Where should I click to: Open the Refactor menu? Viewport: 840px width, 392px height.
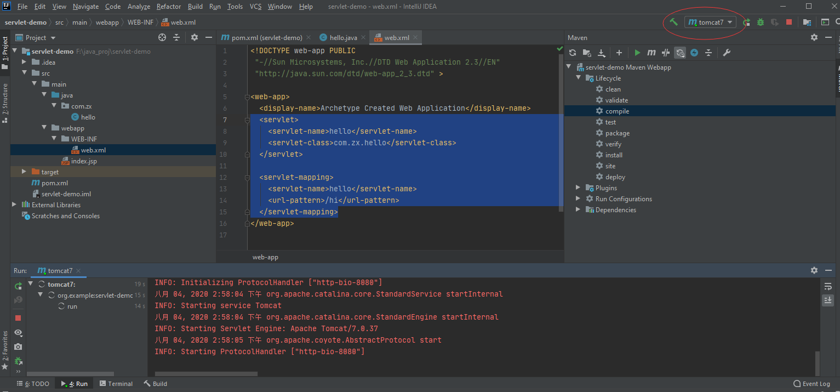[x=169, y=7]
